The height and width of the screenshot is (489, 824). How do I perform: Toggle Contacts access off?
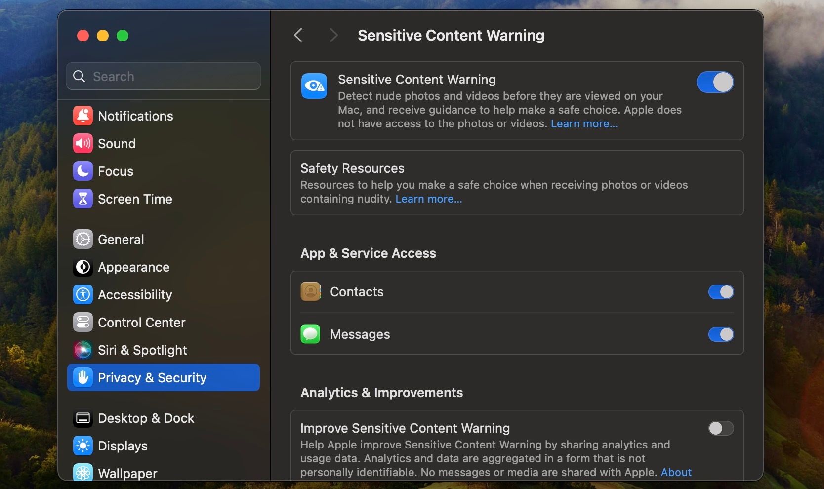tap(720, 291)
